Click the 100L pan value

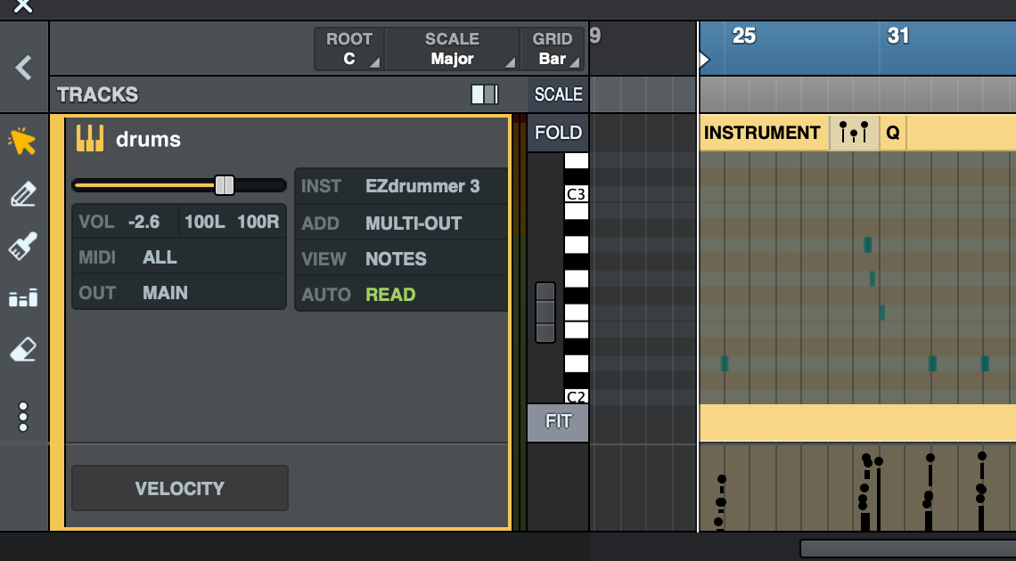[205, 222]
